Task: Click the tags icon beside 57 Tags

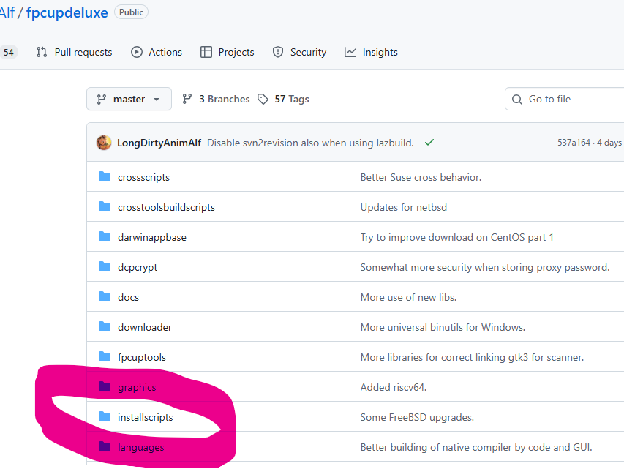Action: click(263, 99)
